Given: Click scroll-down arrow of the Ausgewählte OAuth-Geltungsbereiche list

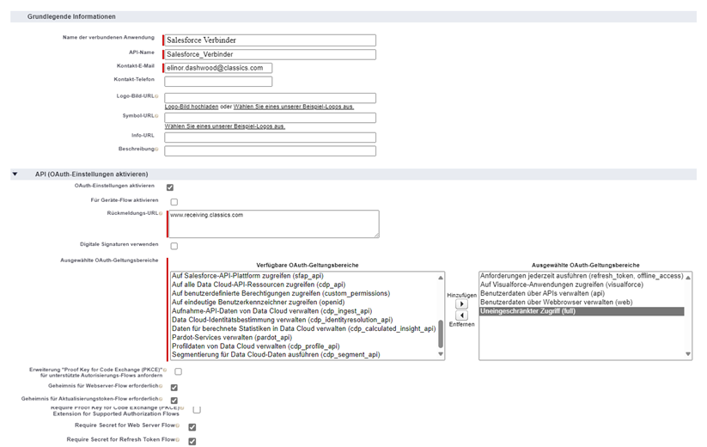Looking at the screenshot, I should (688, 354).
